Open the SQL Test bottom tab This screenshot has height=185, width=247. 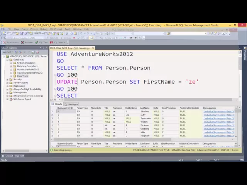pos(19,156)
